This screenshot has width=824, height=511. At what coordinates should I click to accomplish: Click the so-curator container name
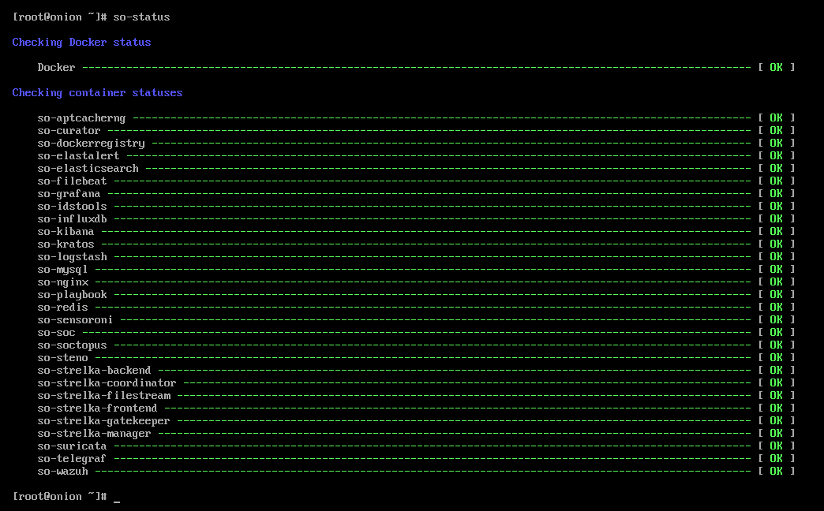69,130
